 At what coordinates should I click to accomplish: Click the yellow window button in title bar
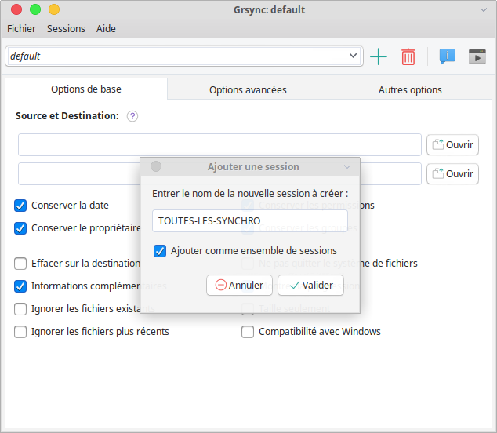54,9
